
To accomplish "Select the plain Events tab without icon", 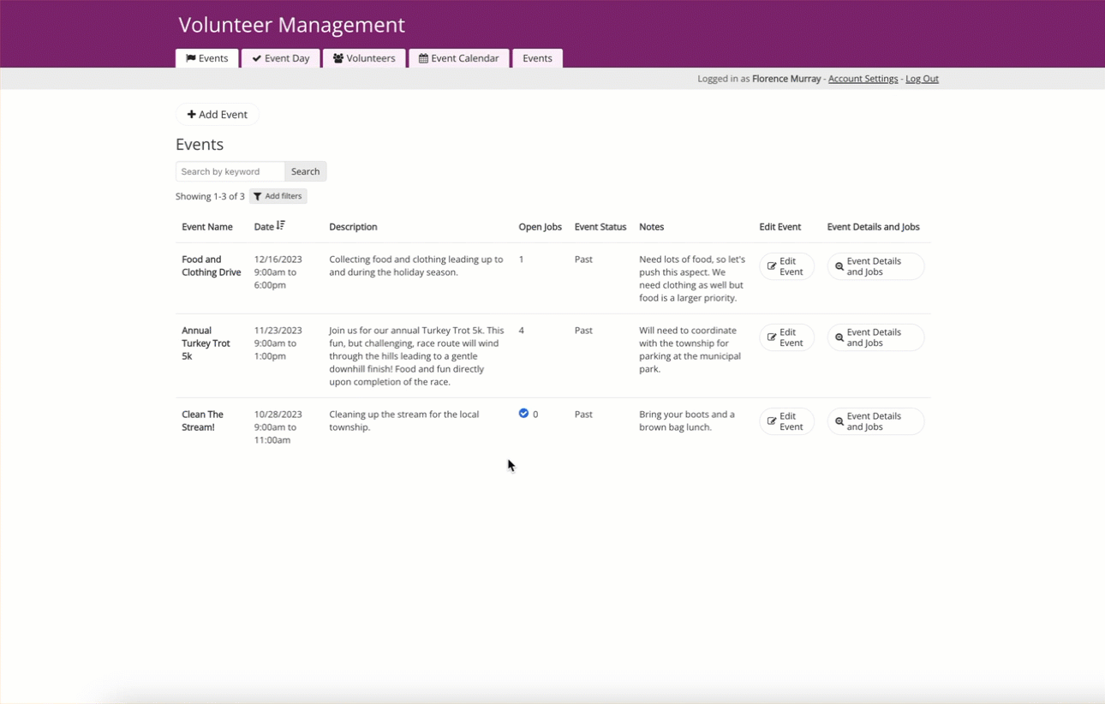I will (537, 58).
